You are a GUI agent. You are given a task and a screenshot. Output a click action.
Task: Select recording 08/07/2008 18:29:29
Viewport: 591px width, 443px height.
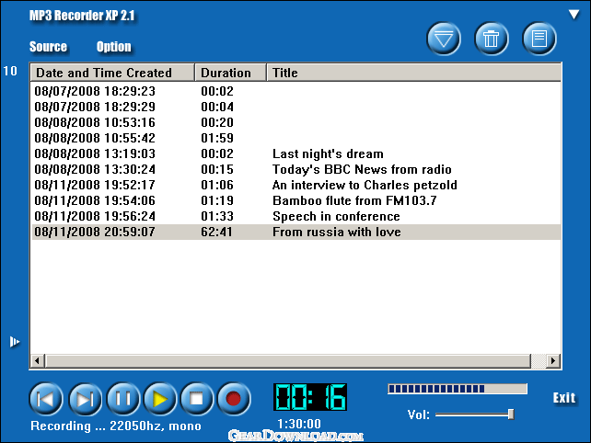click(x=295, y=107)
